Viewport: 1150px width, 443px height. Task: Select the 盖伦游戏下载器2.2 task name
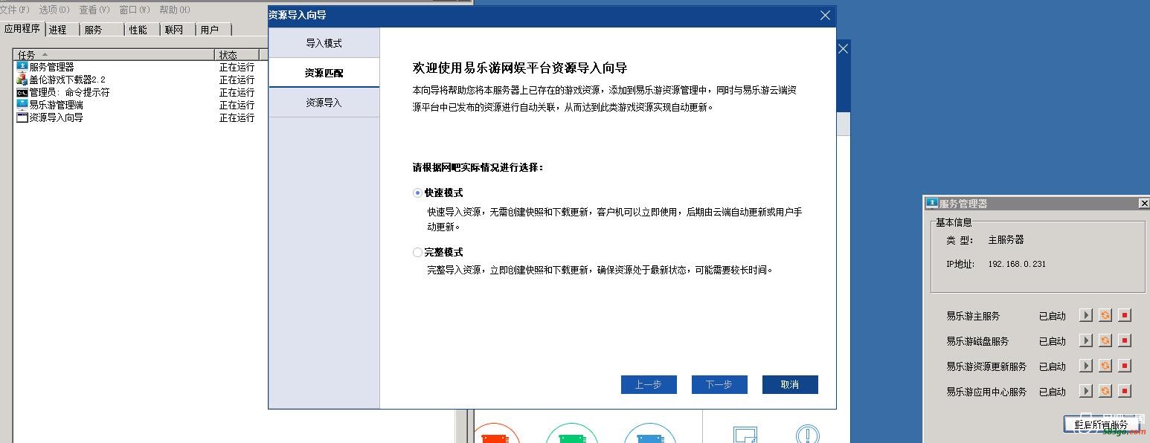(68, 80)
